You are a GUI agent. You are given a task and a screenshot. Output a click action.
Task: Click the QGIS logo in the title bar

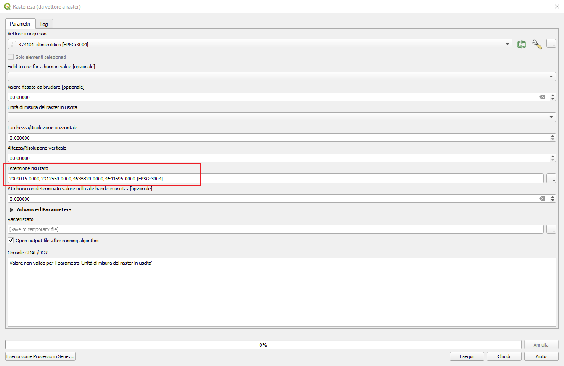pos(7,7)
